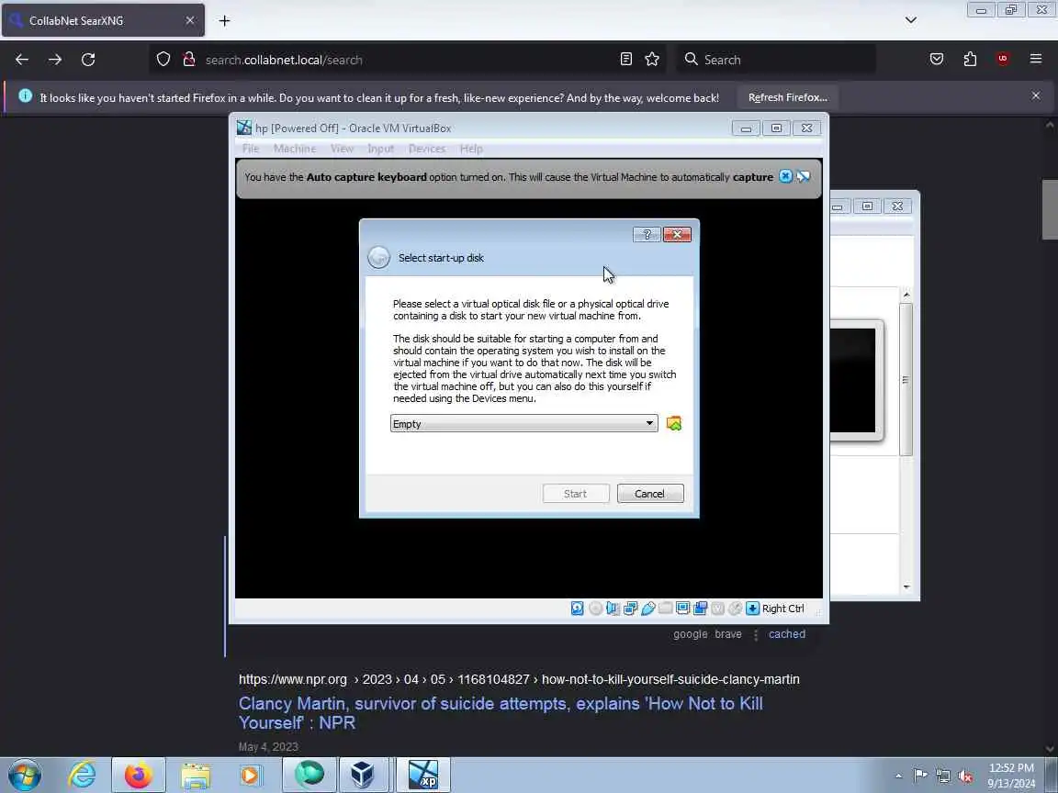This screenshot has height=793, width=1058.
Task: Click the don't-show-again notification icon
Action: [x=803, y=176]
